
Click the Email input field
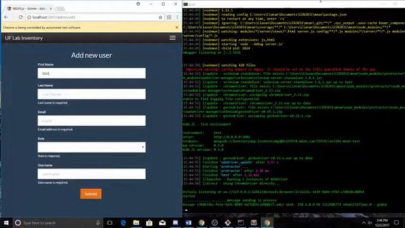(91, 121)
